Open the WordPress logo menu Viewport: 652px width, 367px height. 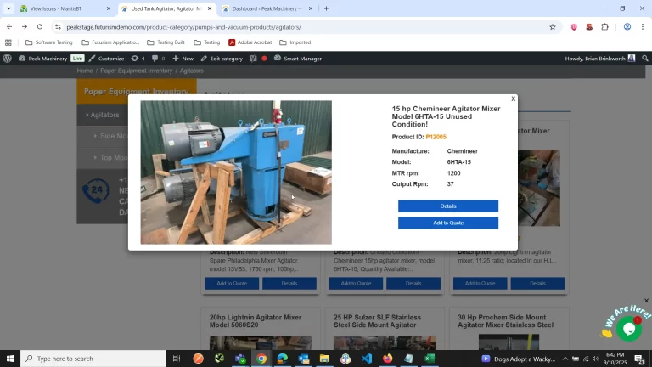tap(8, 59)
